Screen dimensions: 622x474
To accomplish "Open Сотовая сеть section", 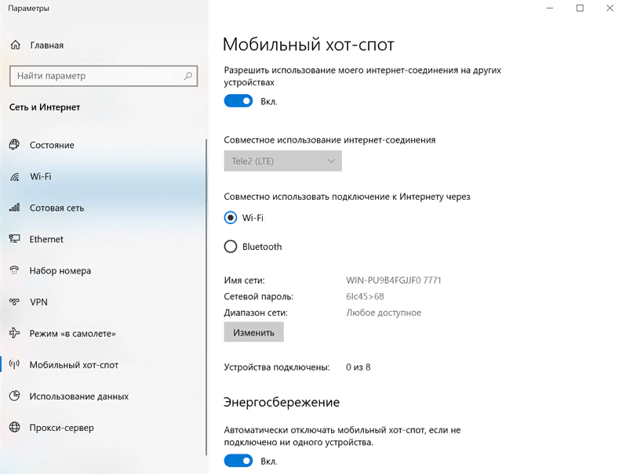I will click(x=56, y=208).
